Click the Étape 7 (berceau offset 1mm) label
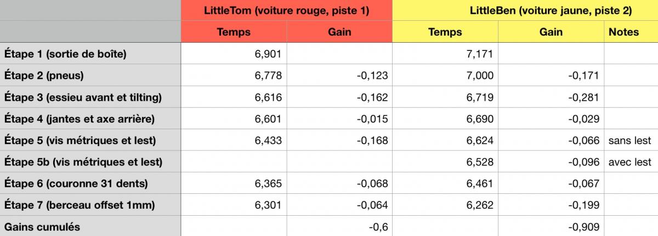This screenshot has height=236, width=658. pos(80,205)
